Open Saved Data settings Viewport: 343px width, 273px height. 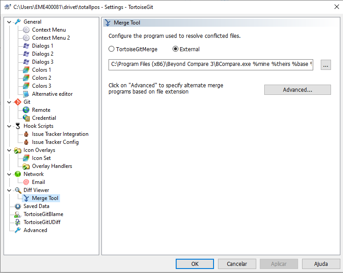coord(36,206)
